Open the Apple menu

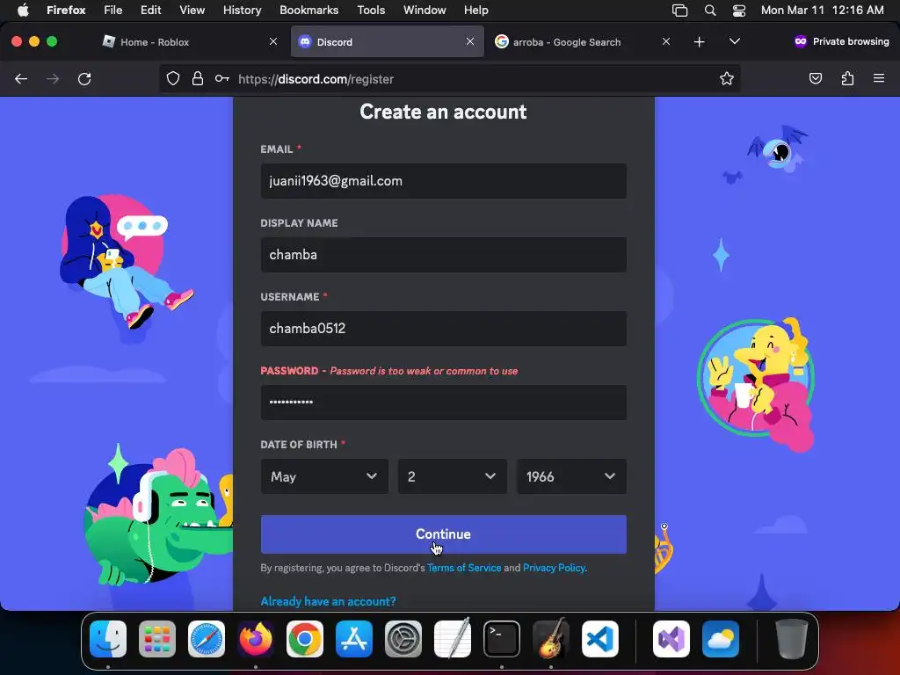[x=23, y=10]
